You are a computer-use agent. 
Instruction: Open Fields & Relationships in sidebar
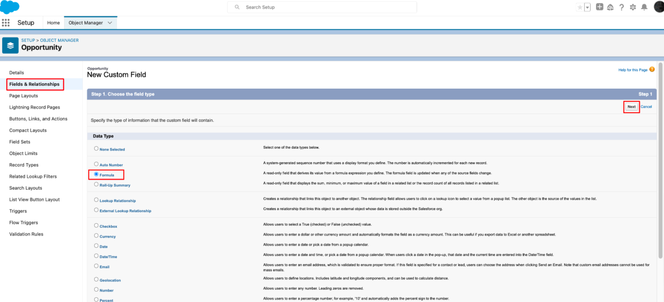(34, 84)
